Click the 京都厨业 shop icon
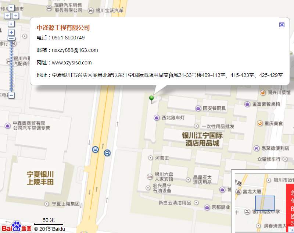This screenshot has width=294, height=233. point(207,208)
